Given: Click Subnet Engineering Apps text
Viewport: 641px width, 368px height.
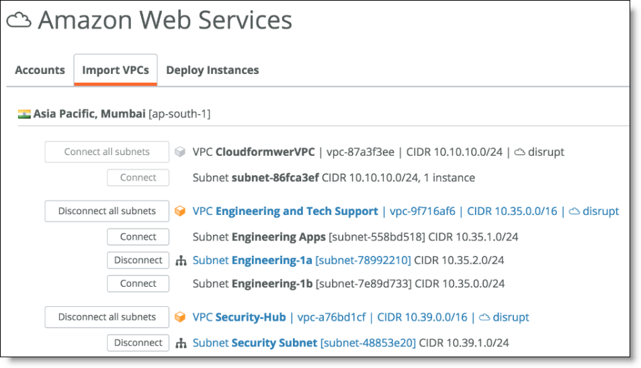Looking at the screenshot, I should click(259, 237).
